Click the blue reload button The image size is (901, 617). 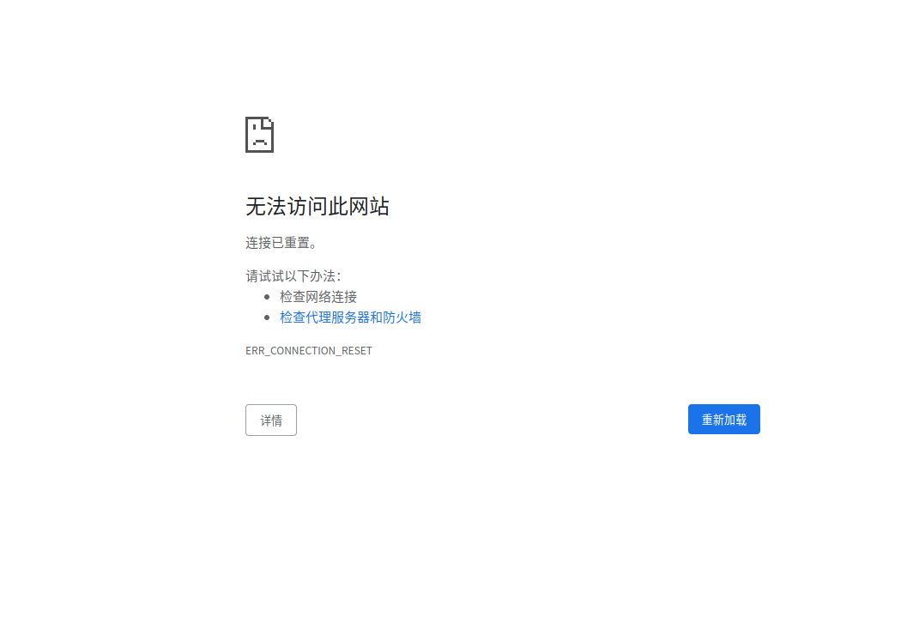[723, 419]
